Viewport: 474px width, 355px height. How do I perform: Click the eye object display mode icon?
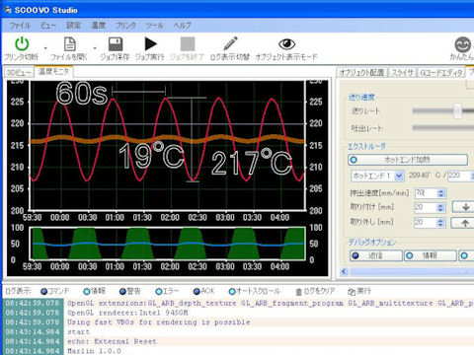click(x=286, y=43)
